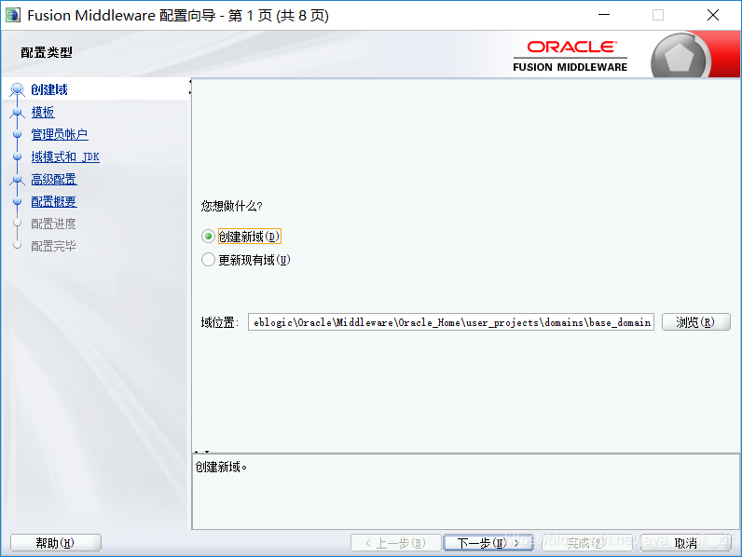The height and width of the screenshot is (557, 742).
Task: Click the 配置类型 page heading
Action: 47,52
